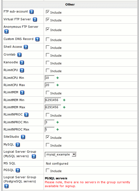139x191 pixels.
Task: Check the MySQL Include checkbox
Action: (x=48, y=145)
